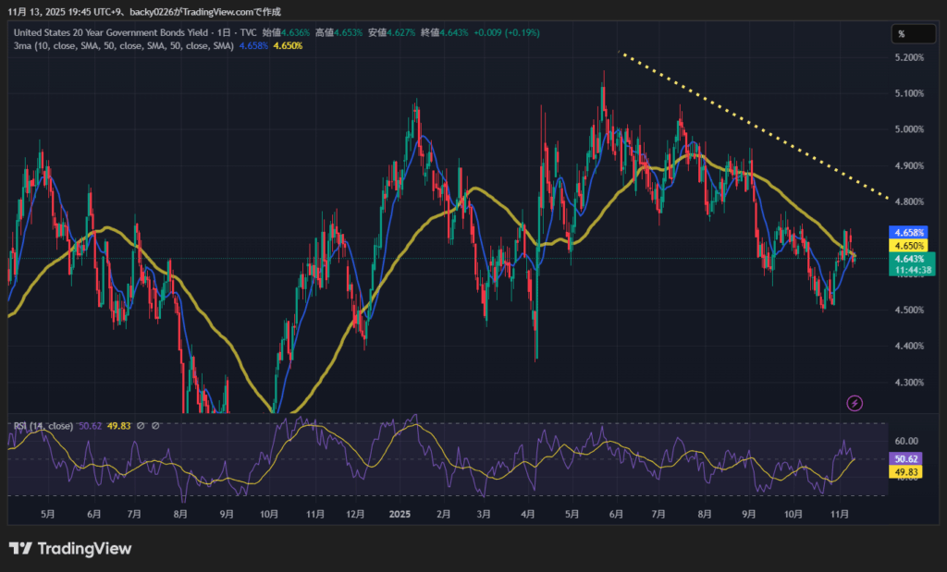Click the blue 4.658% moving average price tag
947x572 pixels.
904,231
